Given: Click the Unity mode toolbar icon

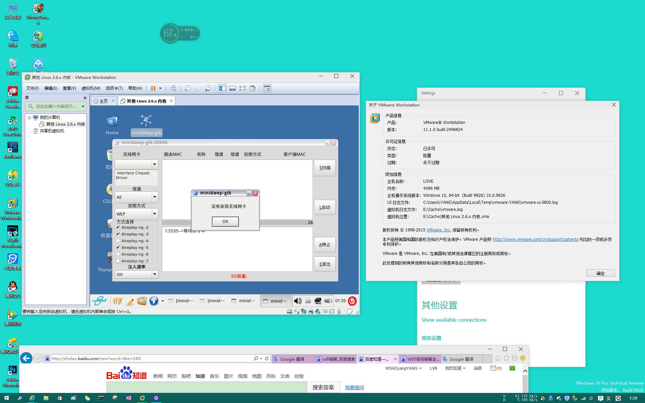Looking at the screenshot, I should (x=253, y=88).
